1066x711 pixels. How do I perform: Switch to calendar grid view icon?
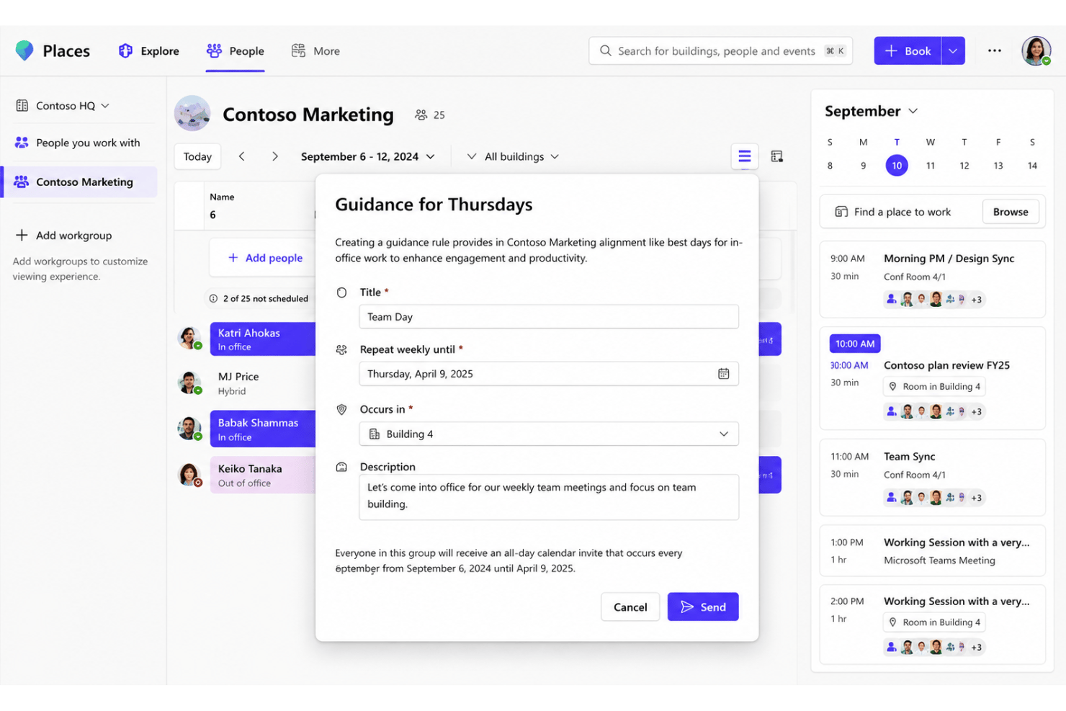tap(776, 156)
